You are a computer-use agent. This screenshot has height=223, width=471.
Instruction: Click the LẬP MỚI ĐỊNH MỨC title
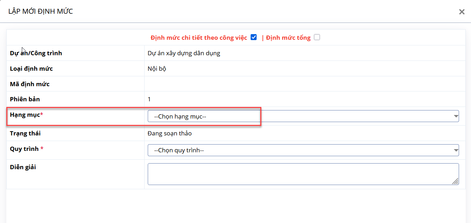coord(40,12)
